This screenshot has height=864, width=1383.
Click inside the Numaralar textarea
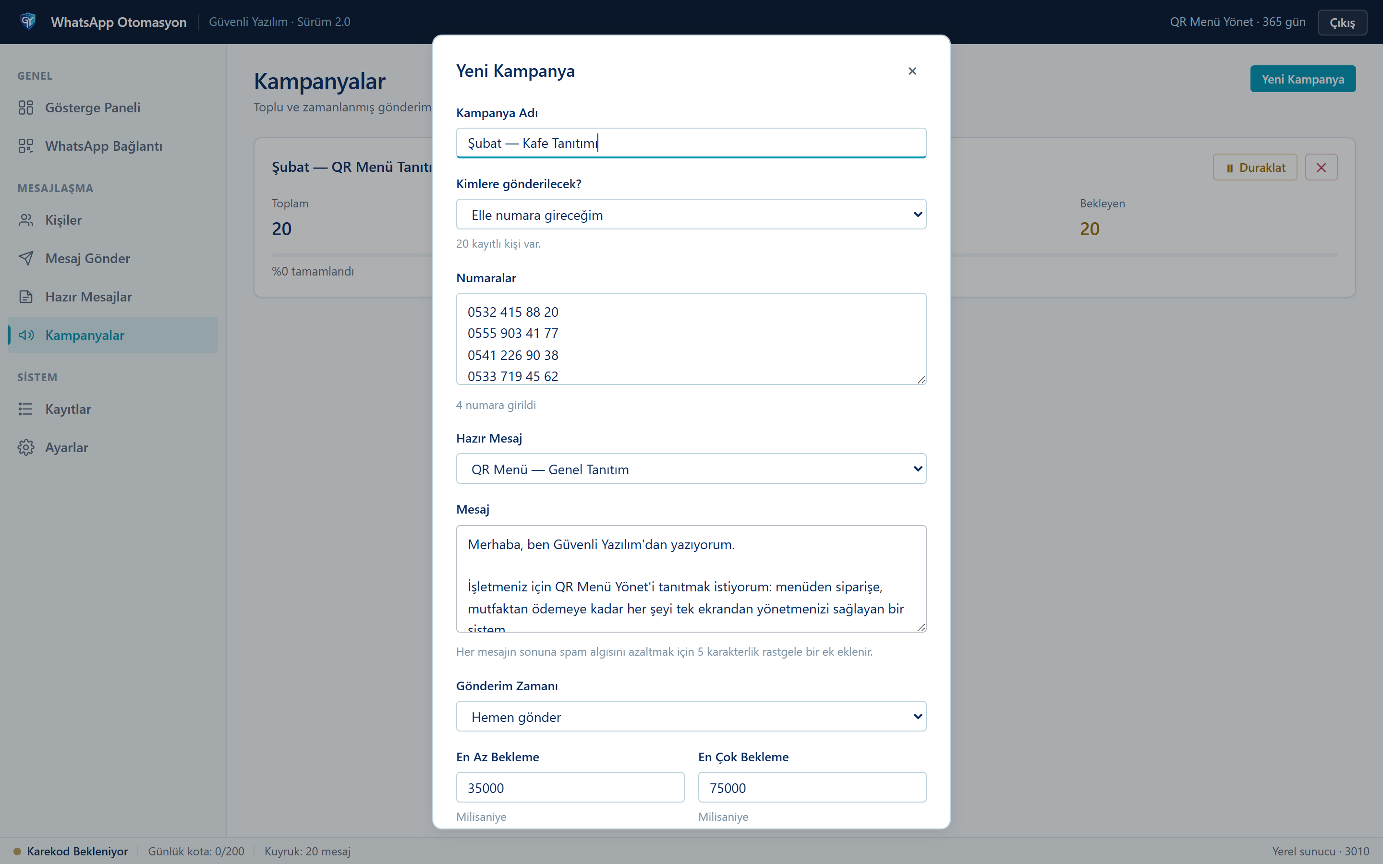[691, 339]
